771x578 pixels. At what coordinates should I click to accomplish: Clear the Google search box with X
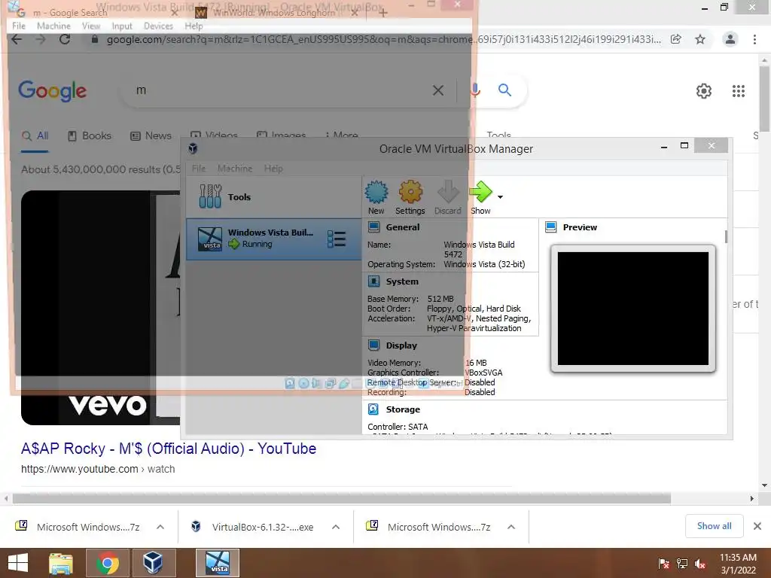click(x=438, y=90)
